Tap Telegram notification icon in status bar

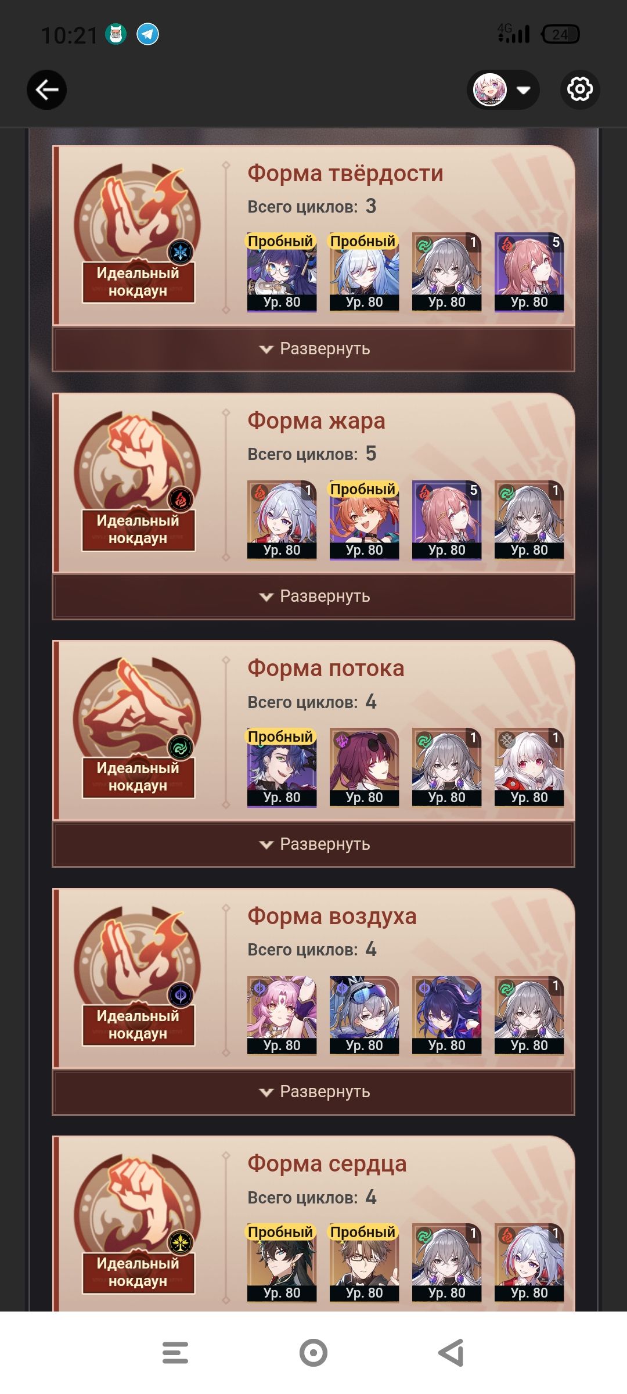[x=147, y=34]
